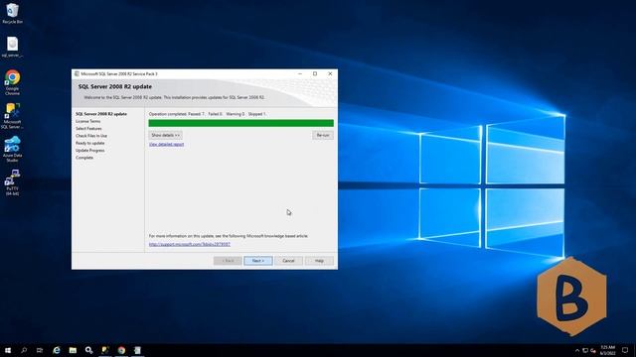Switch to Chrome on the taskbar
The image size is (636, 357).
121,350
